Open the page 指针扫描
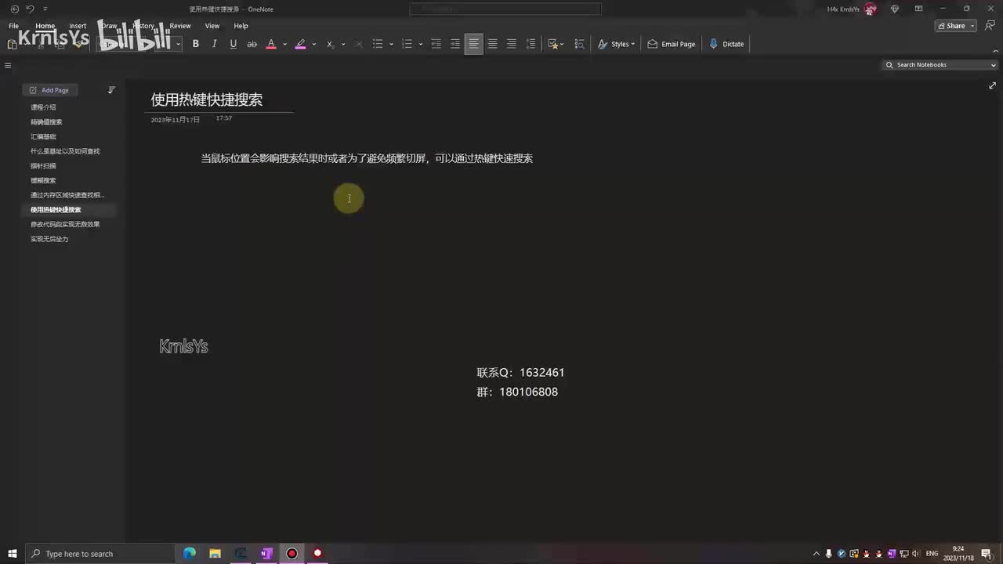Screen dimensions: 1003x564 coord(43,166)
